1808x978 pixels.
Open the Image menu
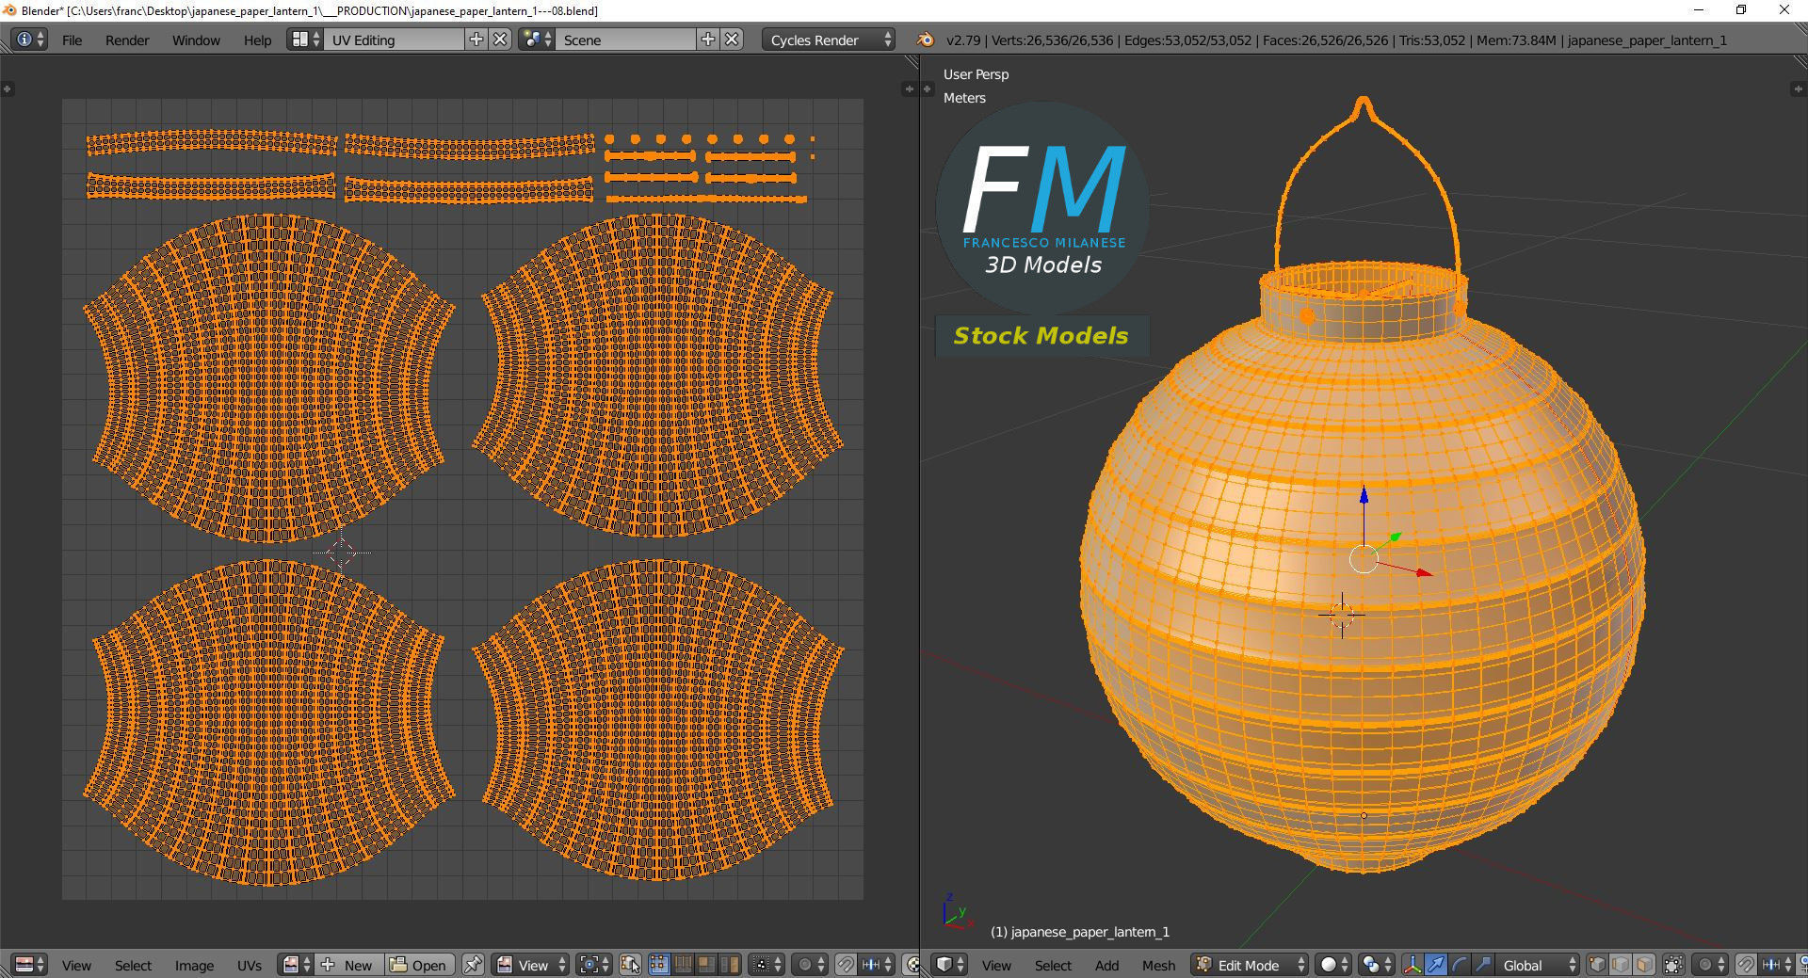(194, 966)
